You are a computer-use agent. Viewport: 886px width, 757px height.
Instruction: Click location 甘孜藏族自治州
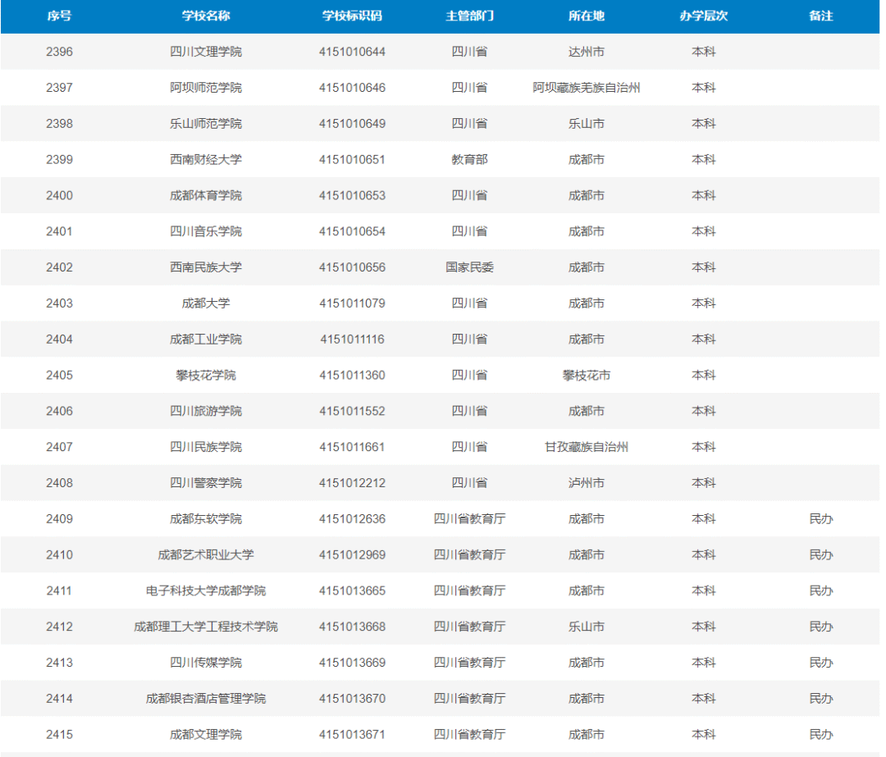pyautogui.click(x=587, y=447)
